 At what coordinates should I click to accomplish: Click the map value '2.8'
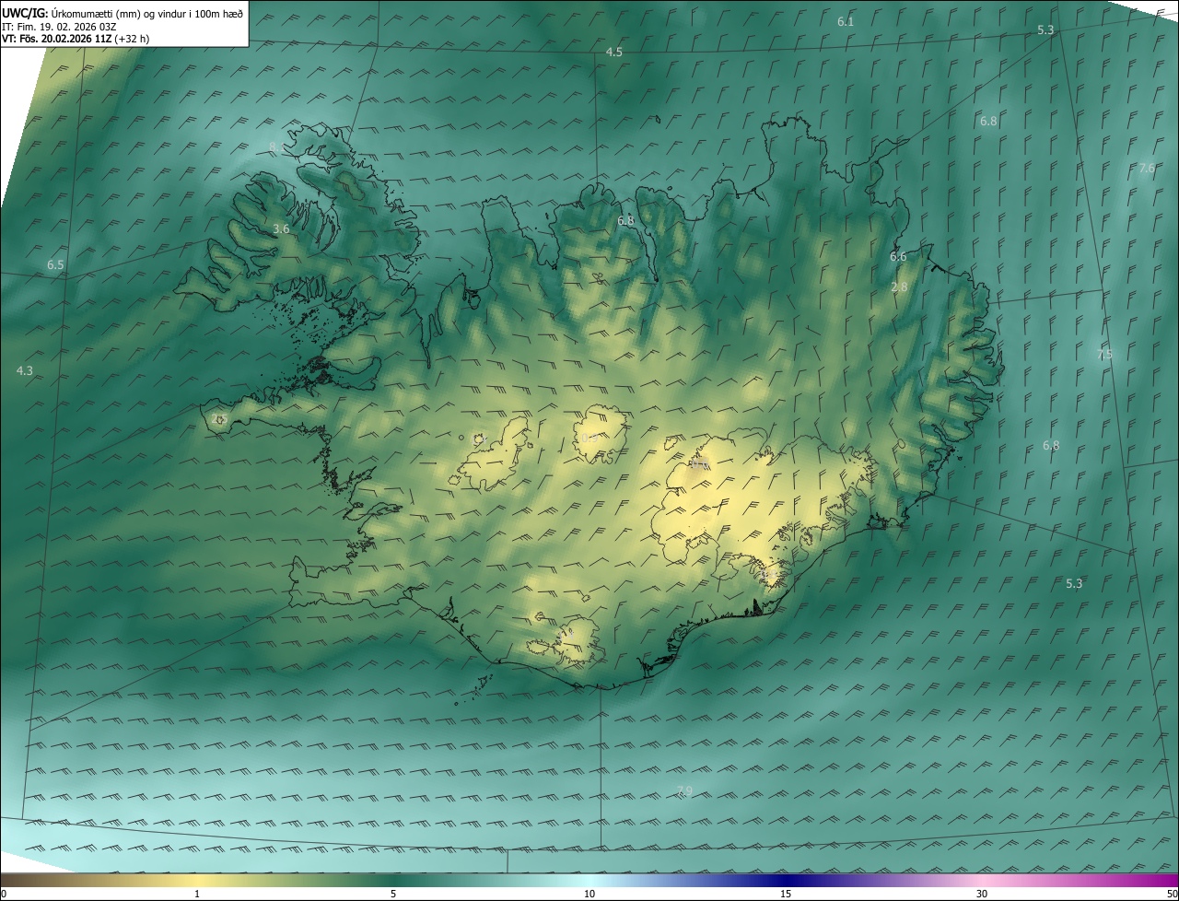coord(899,287)
